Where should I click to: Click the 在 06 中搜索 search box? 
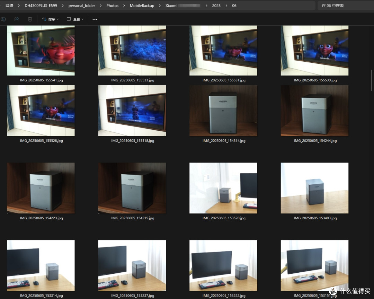[346, 6]
